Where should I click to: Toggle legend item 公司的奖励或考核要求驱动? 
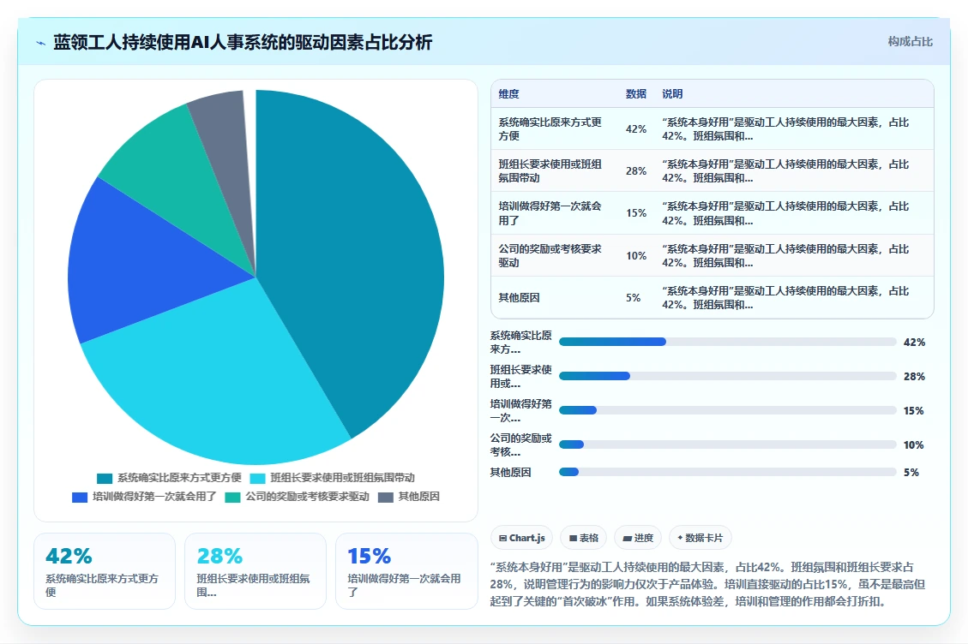297,497
